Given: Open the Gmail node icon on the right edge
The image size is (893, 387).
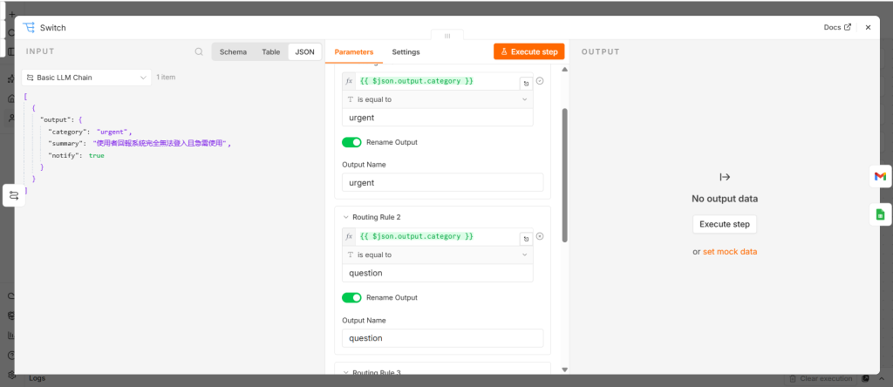Looking at the screenshot, I should (x=881, y=176).
